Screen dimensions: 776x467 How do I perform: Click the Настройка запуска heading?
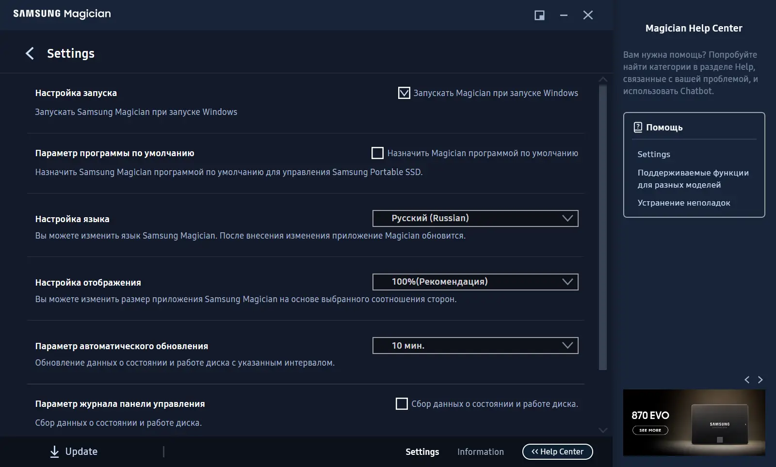coord(76,93)
